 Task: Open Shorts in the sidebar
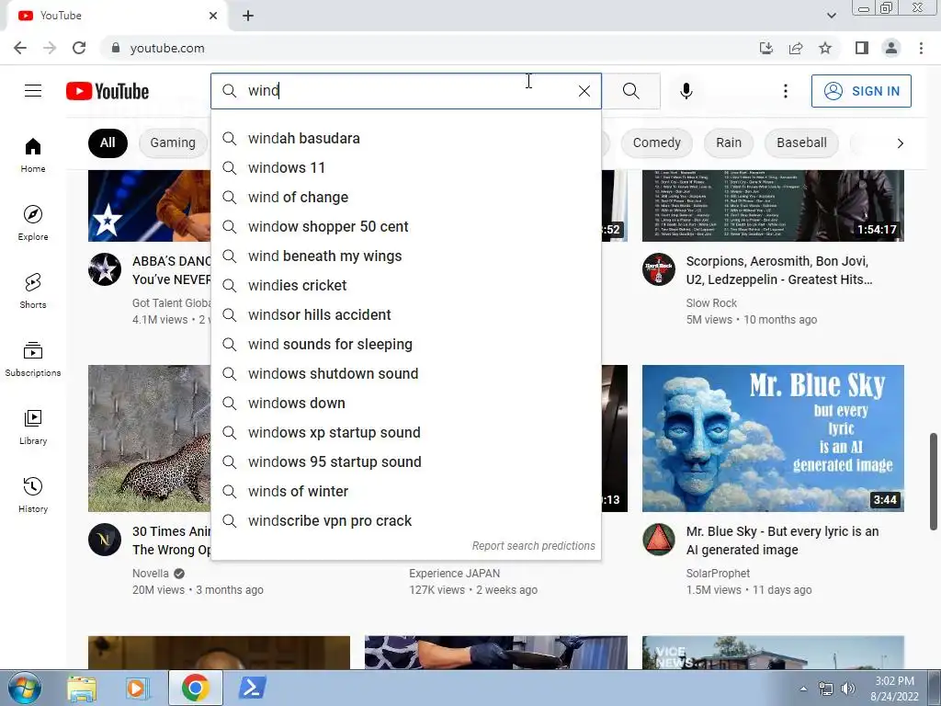click(x=33, y=290)
